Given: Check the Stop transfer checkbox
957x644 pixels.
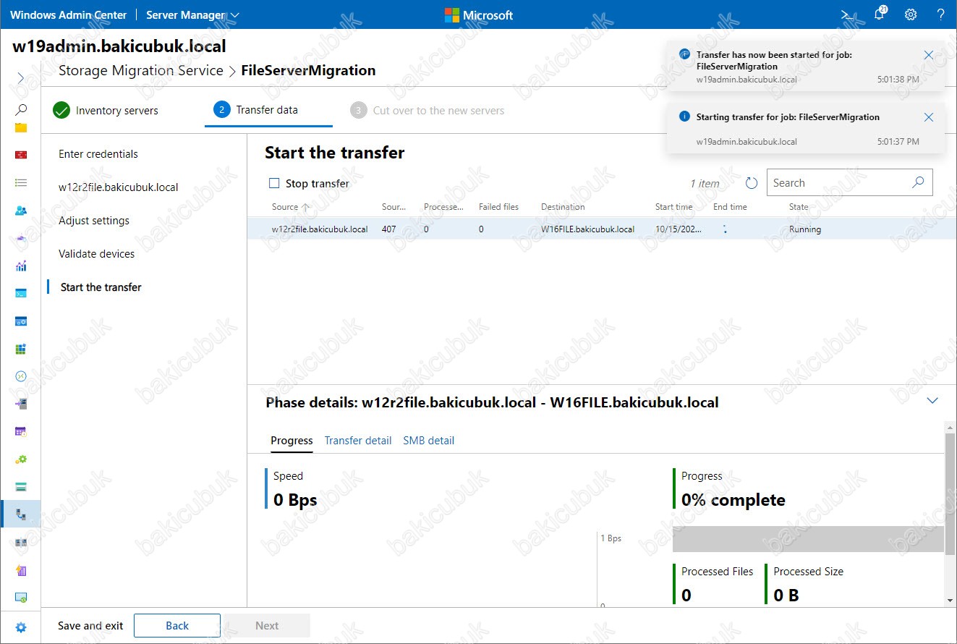Looking at the screenshot, I should click(x=274, y=184).
